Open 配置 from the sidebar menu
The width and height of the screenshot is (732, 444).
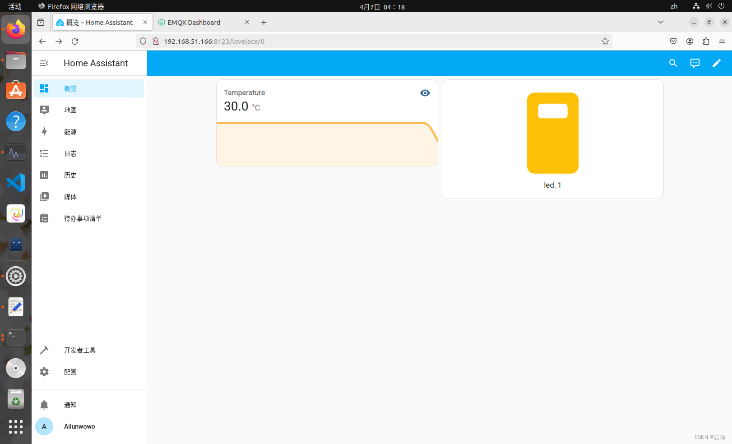pos(70,371)
